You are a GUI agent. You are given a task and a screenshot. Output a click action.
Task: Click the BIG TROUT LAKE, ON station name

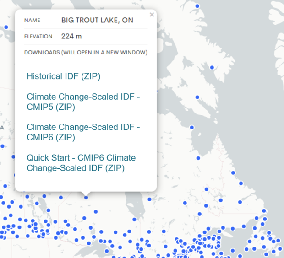98,20
